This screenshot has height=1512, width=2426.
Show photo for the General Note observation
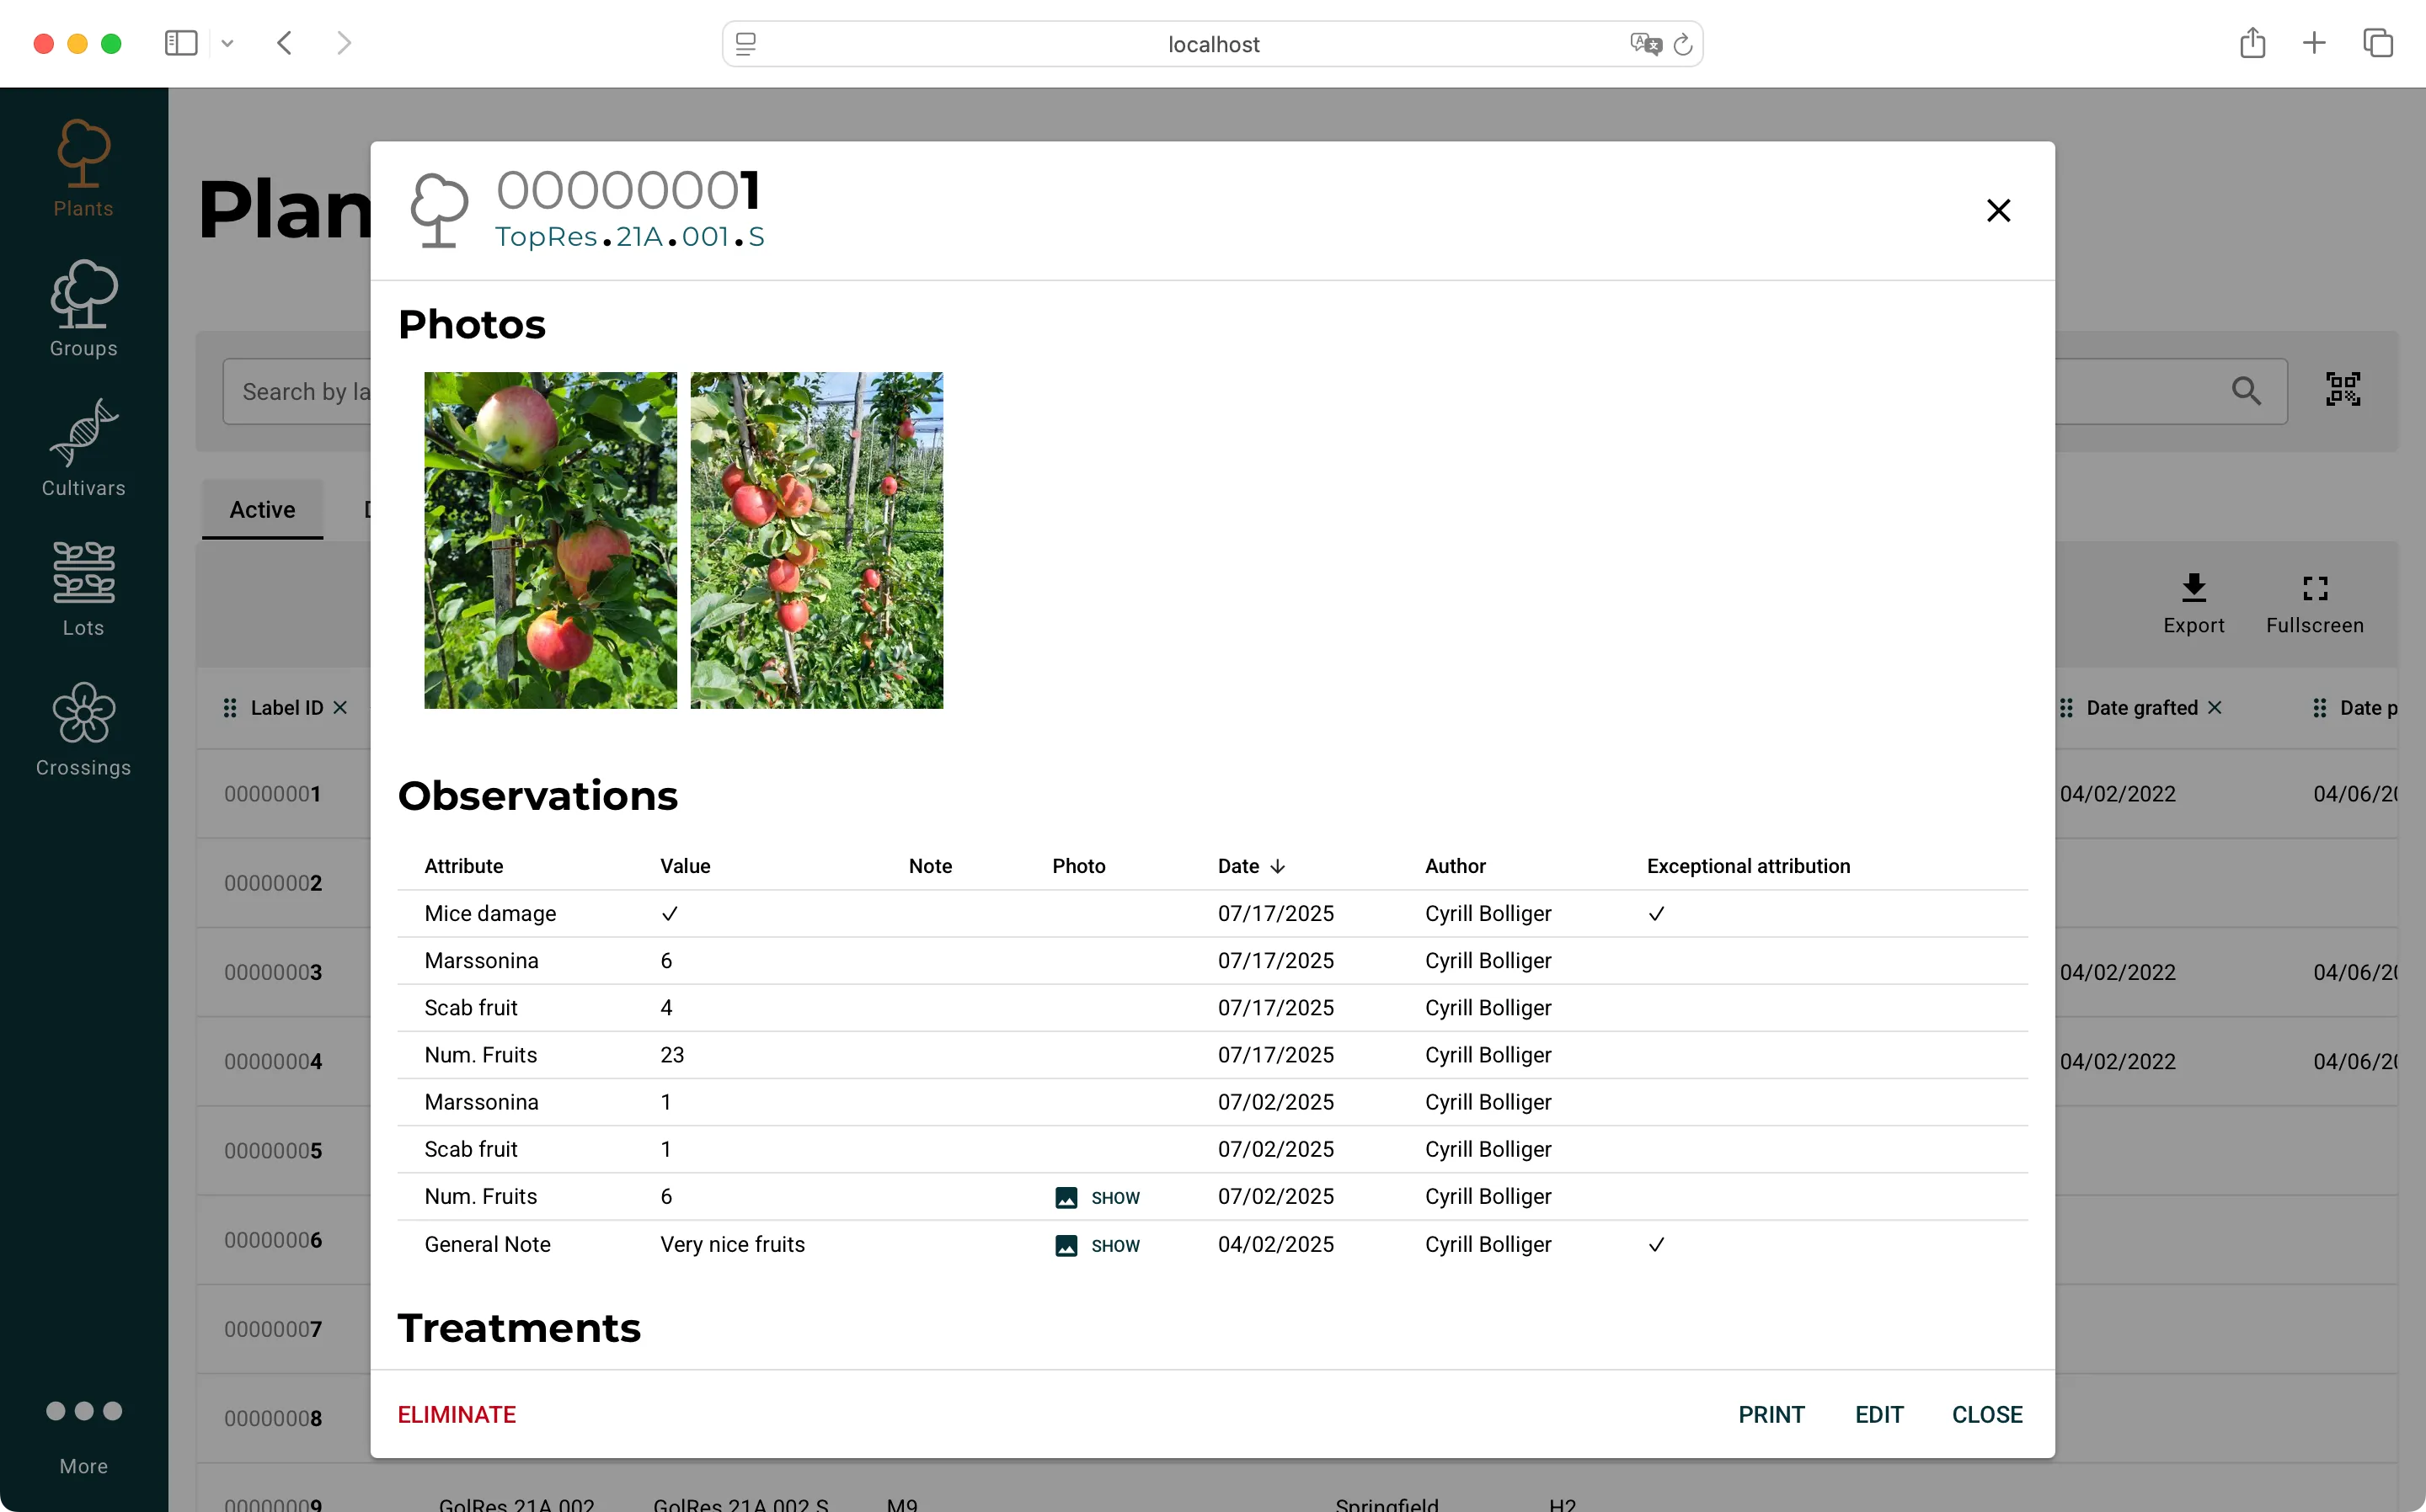pyautogui.click(x=1098, y=1245)
